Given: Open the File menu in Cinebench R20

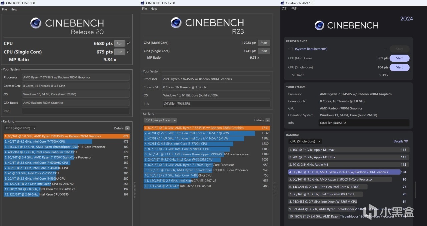Looking at the screenshot, I should (4, 9).
